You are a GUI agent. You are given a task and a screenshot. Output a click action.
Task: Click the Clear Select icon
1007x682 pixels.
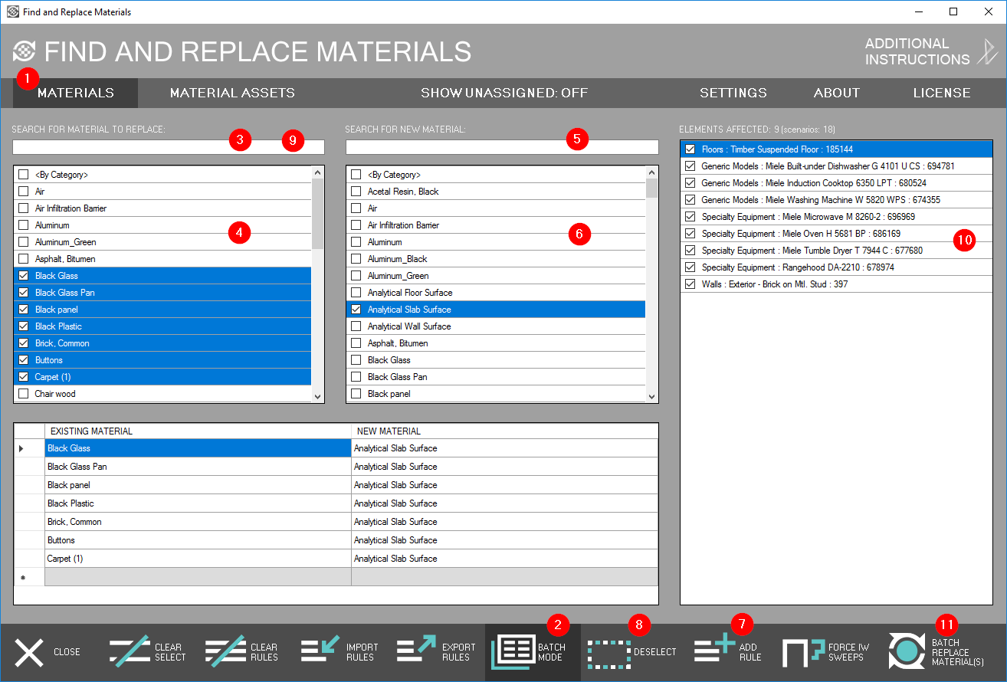[130, 652]
